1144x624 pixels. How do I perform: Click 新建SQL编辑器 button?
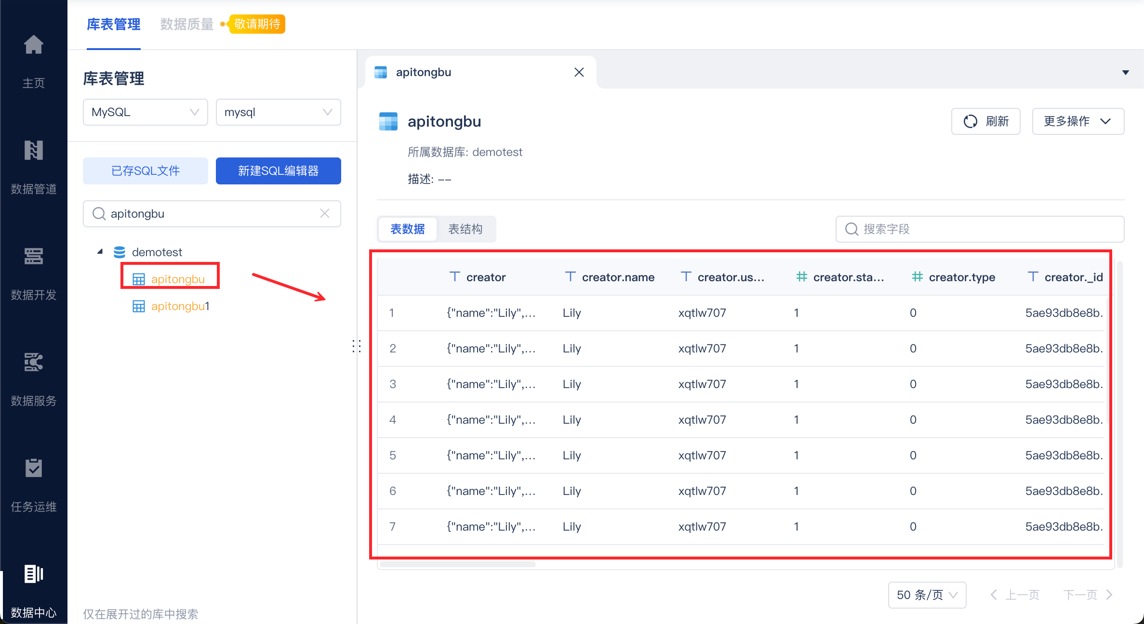[x=278, y=171]
